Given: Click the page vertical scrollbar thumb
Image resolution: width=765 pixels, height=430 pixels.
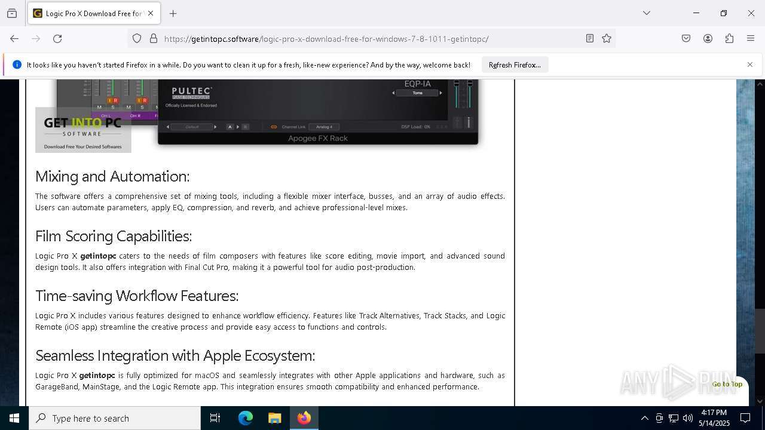Looking at the screenshot, I should [x=760, y=331].
